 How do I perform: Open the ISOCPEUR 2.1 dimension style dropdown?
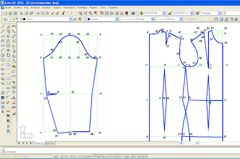pos(192,13)
